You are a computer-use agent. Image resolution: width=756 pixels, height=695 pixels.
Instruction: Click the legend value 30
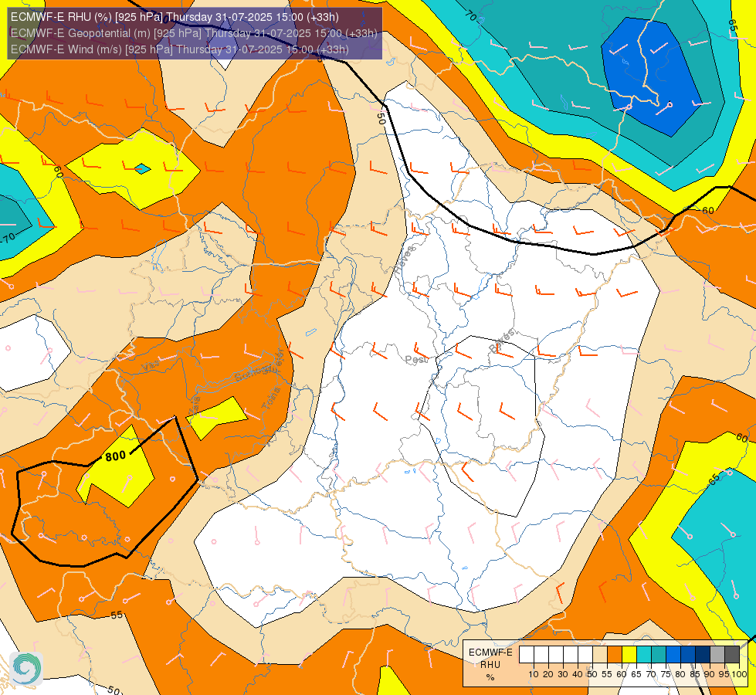point(563,674)
